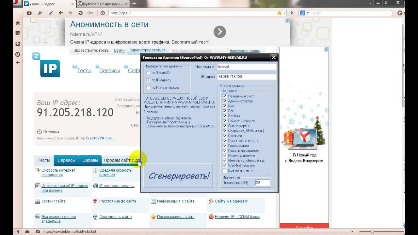Open the 'Забавы' page tab
The height and width of the screenshot is (235, 418).
(x=90, y=160)
